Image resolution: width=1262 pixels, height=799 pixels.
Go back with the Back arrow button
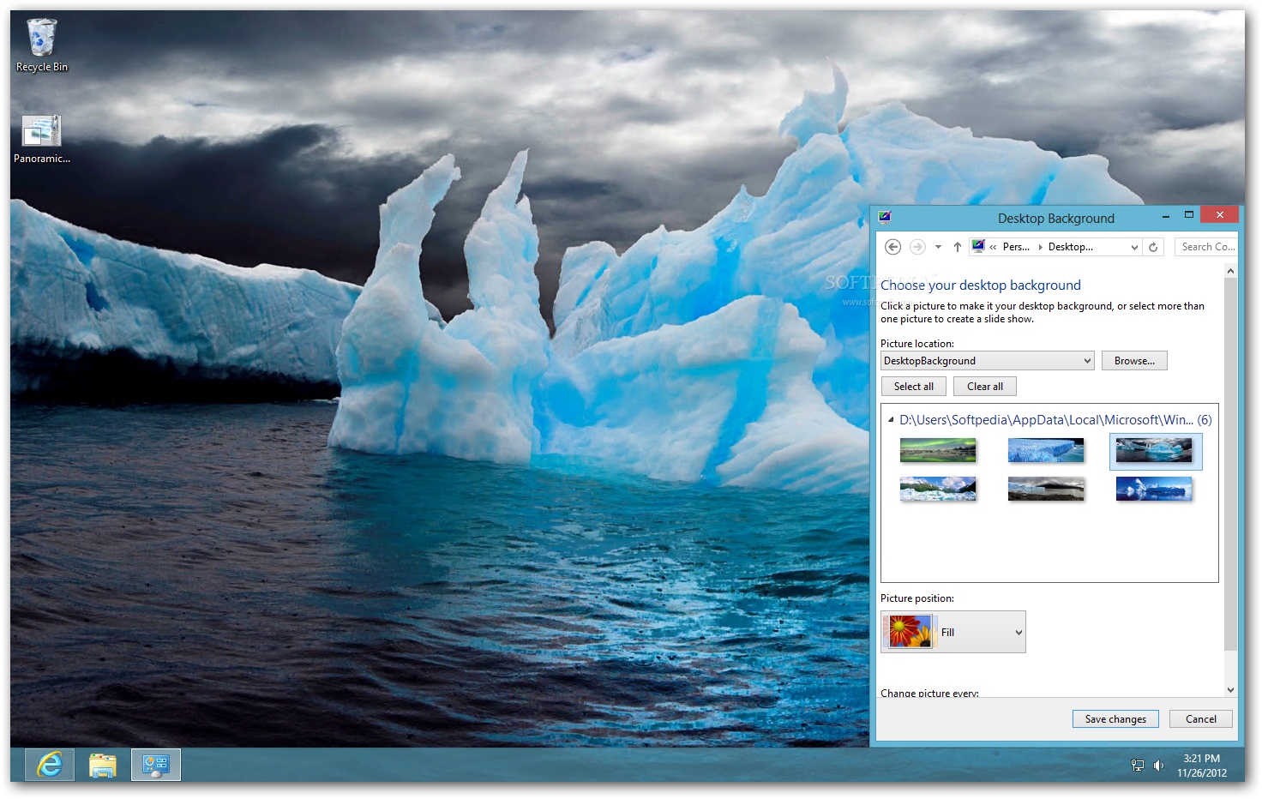(x=892, y=247)
